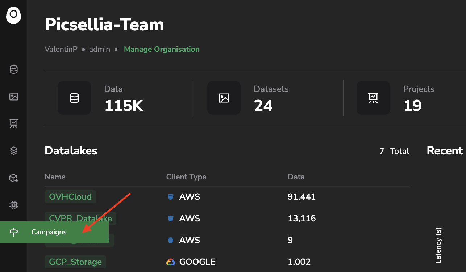
Task: Click the Client Type column header
Action: pyautogui.click(x=186, y=177)
